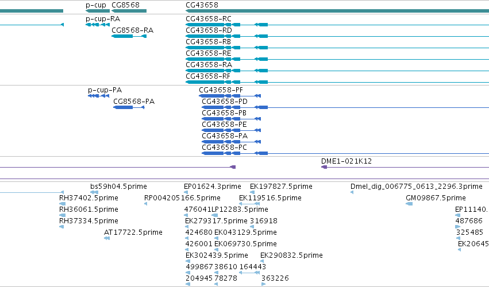This screenshot has width=489, height=287.
Task: Click EP01624.3prime label
Action: point(213,187)
